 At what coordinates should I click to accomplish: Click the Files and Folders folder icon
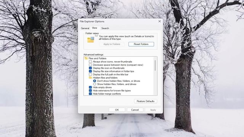click(x=86, y=58)
